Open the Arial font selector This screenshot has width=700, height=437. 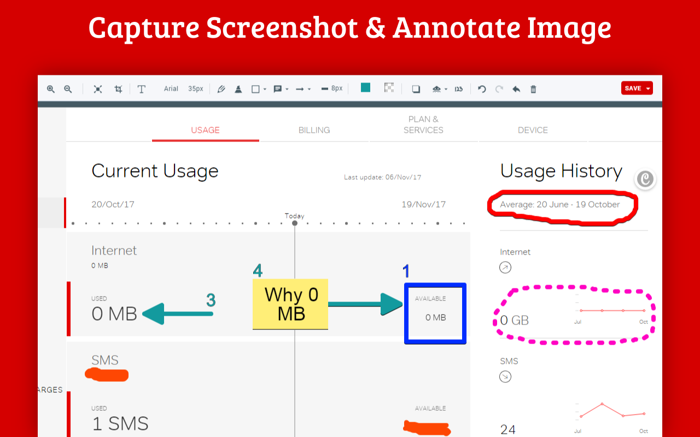(x=171, y=88)
